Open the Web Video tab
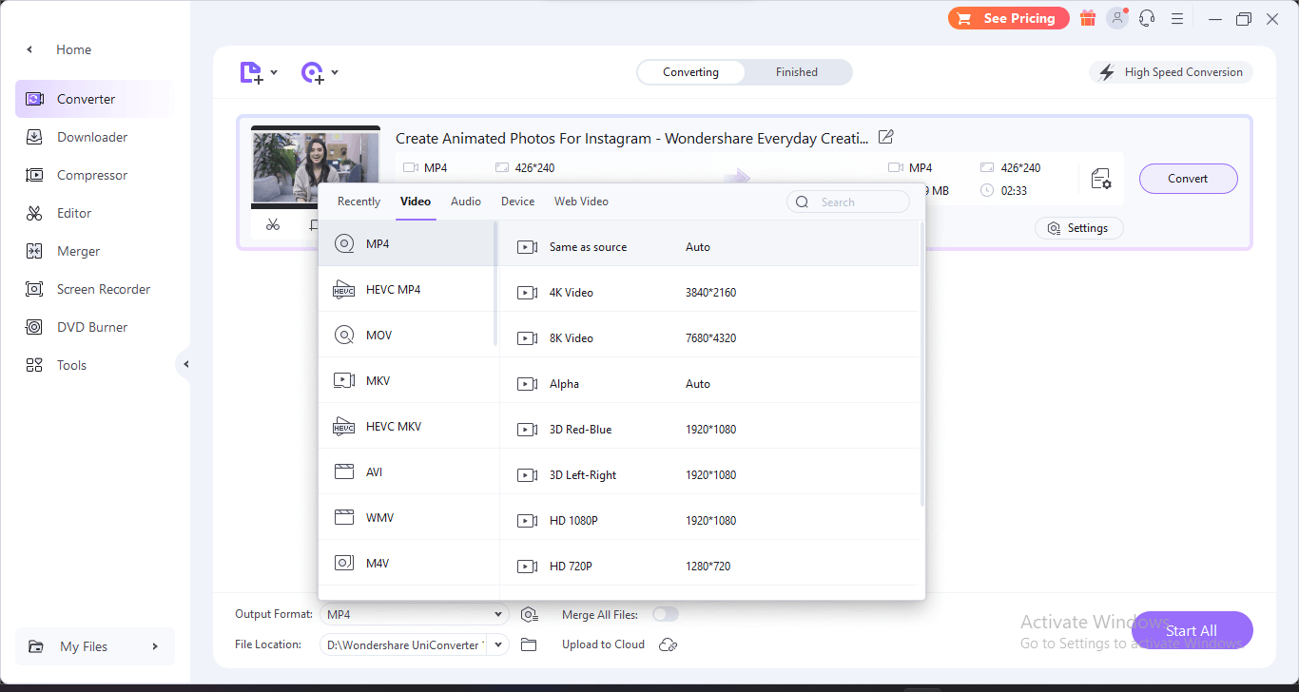The width and height of the screenshot is (1299, 692). (580, 201)
